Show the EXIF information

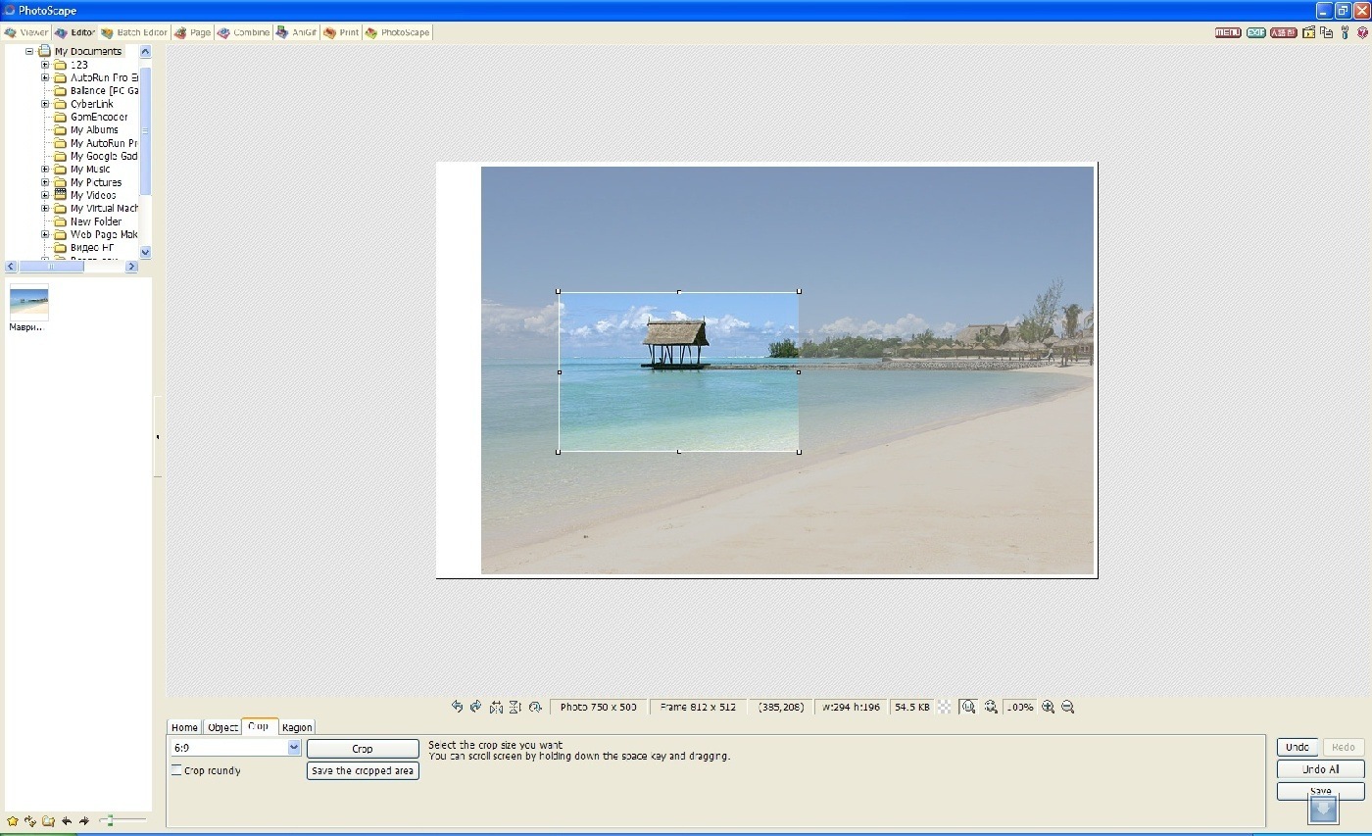1255,32
